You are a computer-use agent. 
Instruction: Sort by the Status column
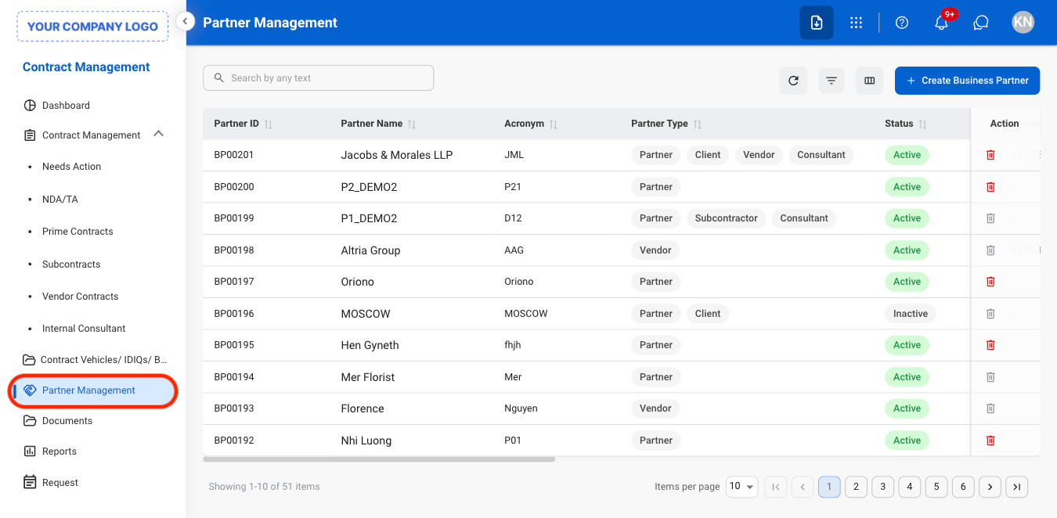tap(922, 124)
